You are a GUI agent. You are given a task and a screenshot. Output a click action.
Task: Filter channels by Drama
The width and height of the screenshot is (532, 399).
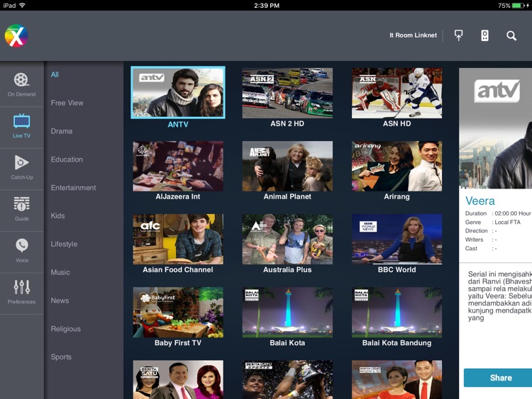[x=62, y=131]
